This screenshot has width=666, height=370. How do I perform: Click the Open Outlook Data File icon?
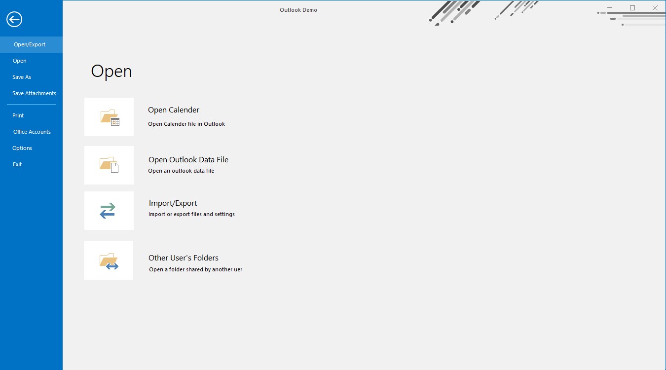[109, 165]
